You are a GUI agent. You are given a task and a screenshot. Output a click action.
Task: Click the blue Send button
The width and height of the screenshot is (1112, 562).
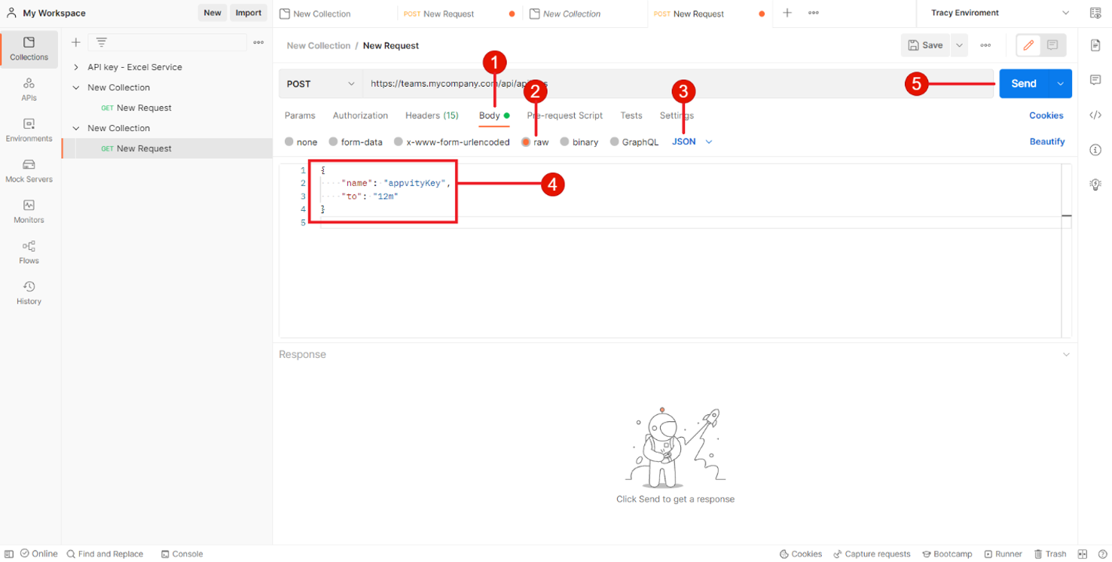[x=1023, y=84]
